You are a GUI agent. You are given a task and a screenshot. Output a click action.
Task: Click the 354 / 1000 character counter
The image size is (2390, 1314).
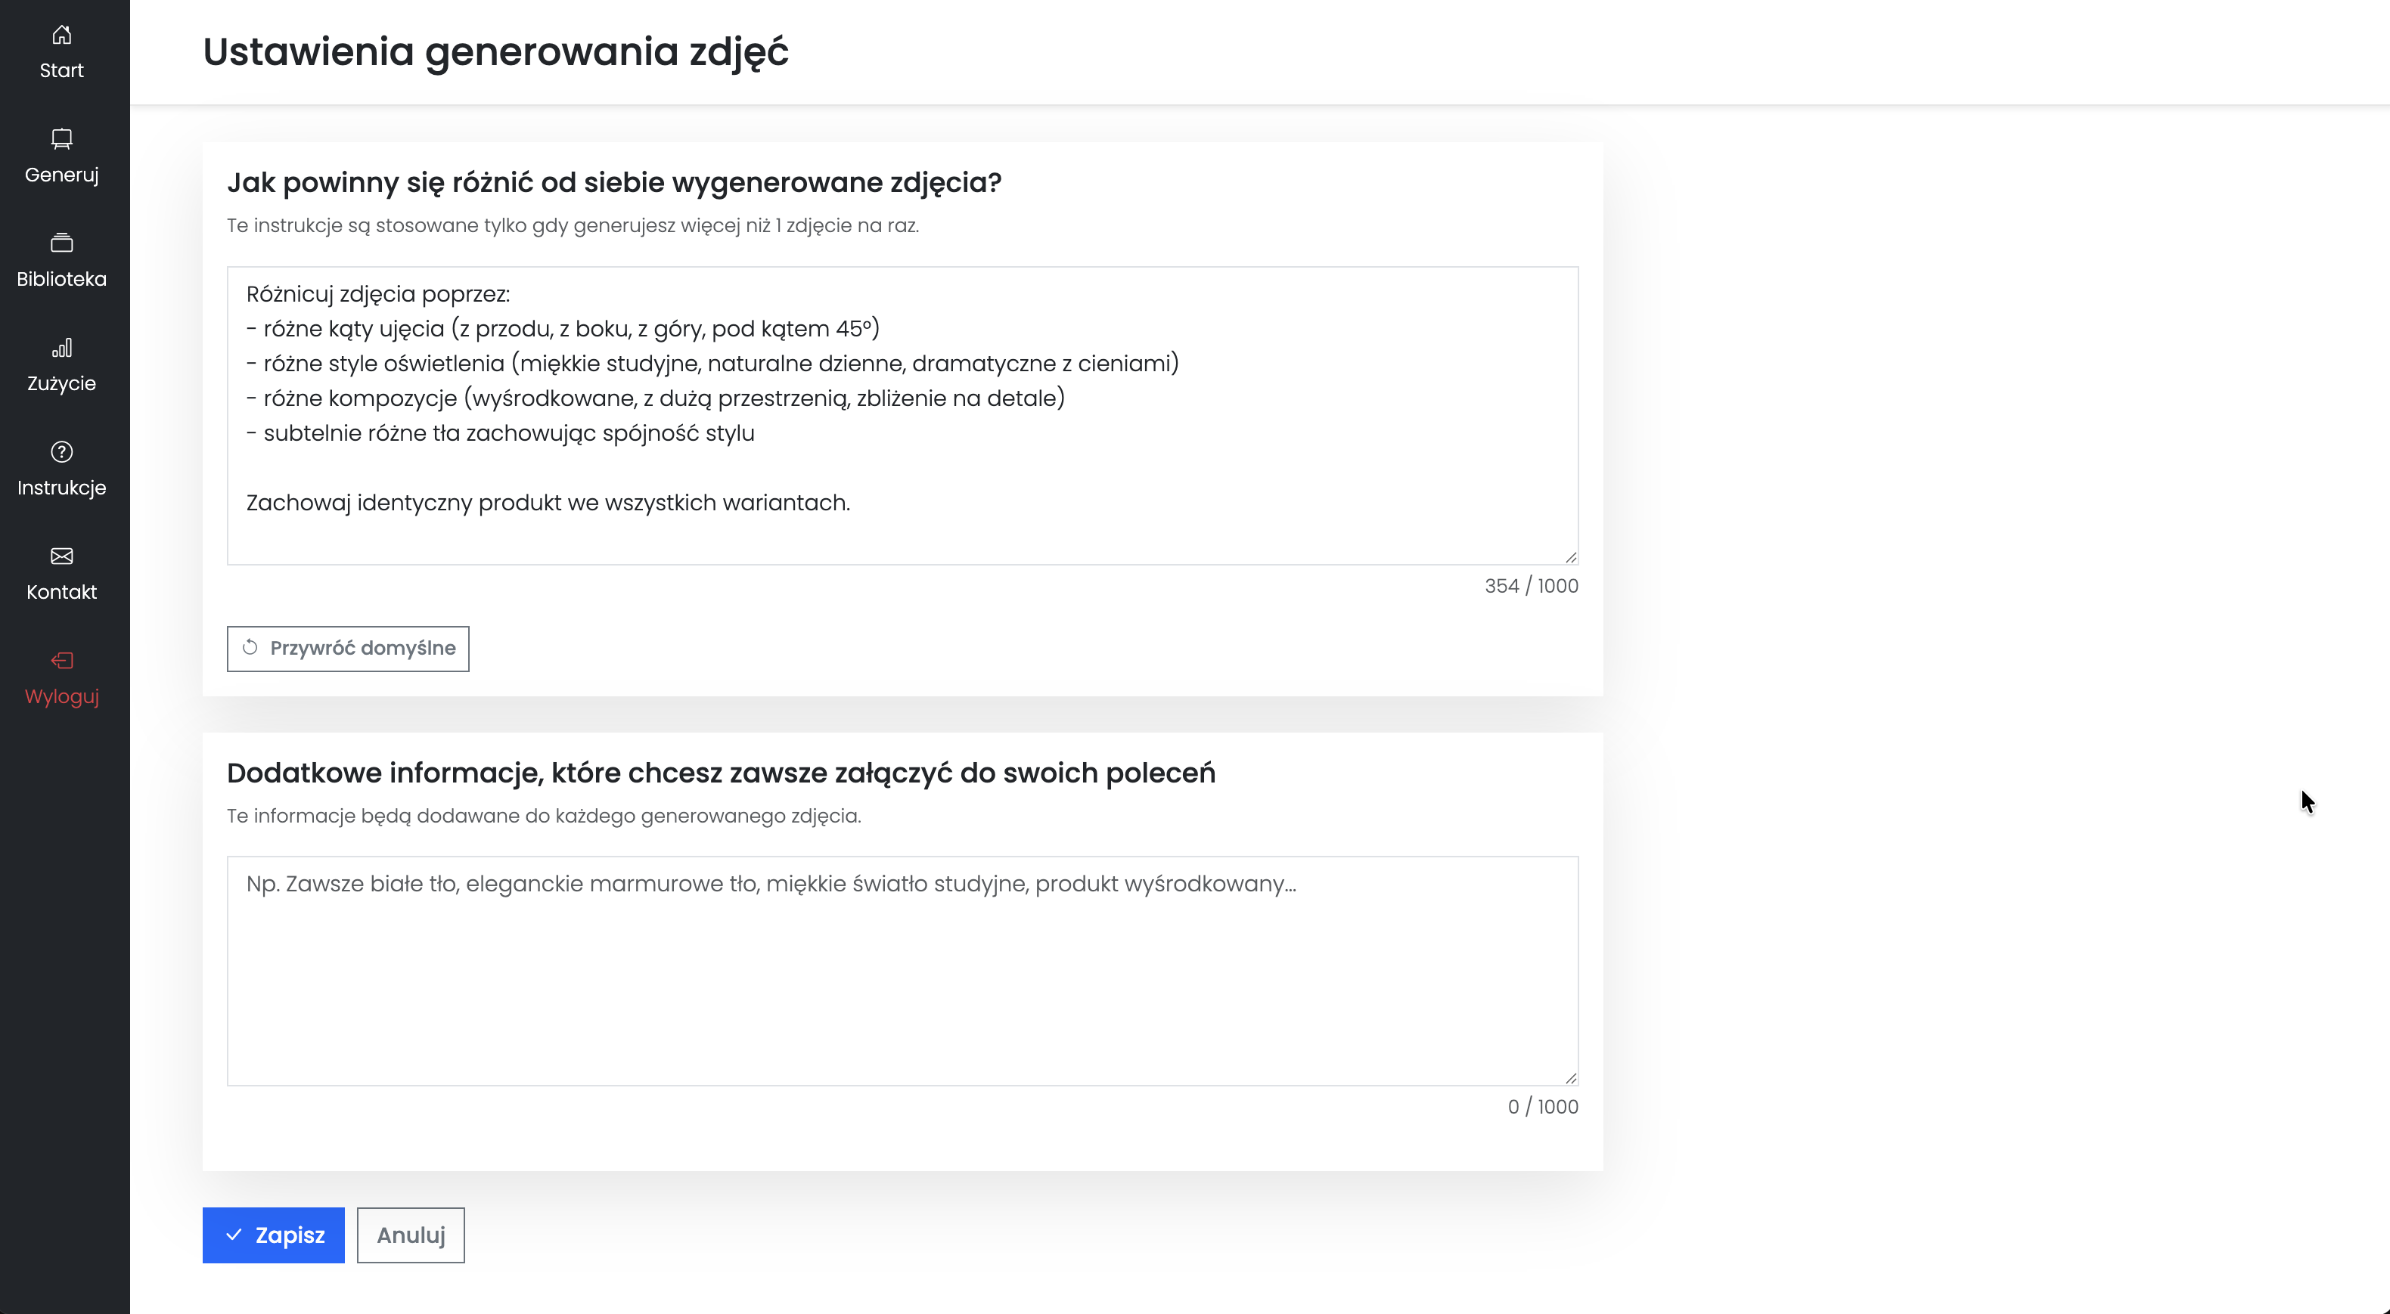click(1531, 585)
